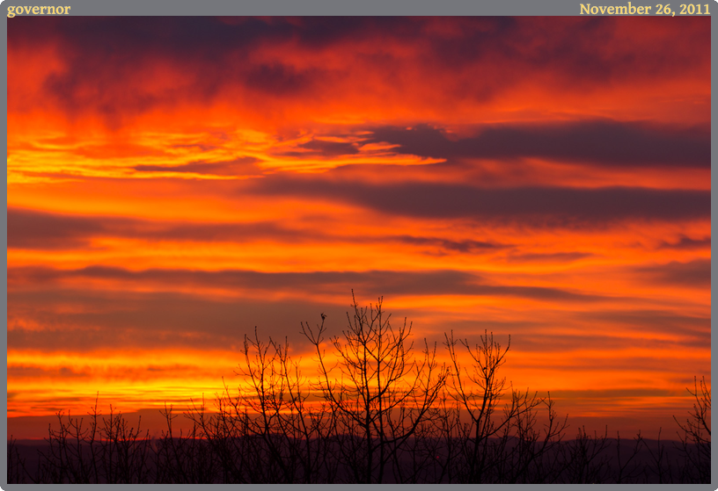Click the "November 26, 2011" date text
Screen dimensions: 718x491
point(645,9)
